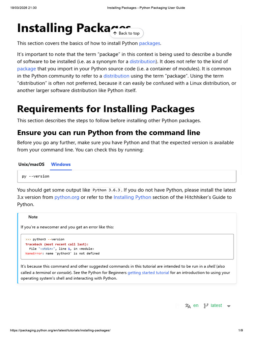Expand the caret beside latest version
The image size is (253, 338).
[229, 306]
